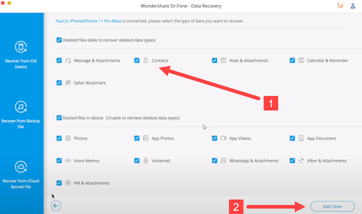
Task: Open the shopping cart icon
Action: click(x=340, y=6)
